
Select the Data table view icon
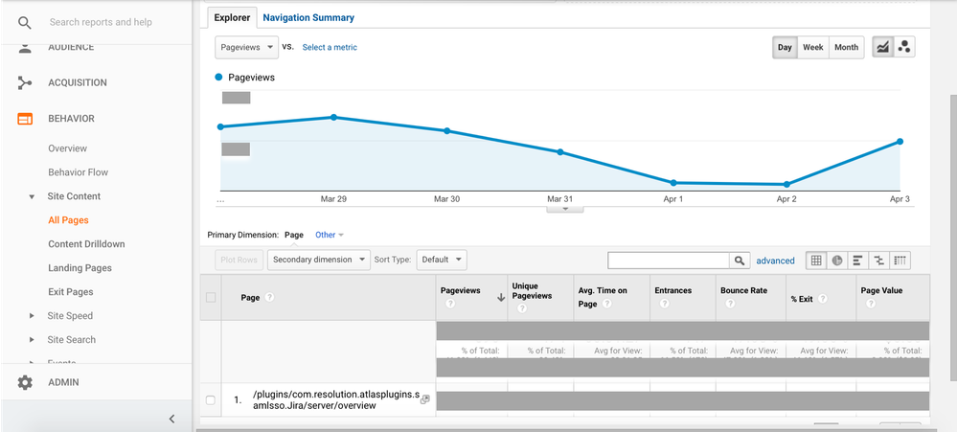click(816, 261)
